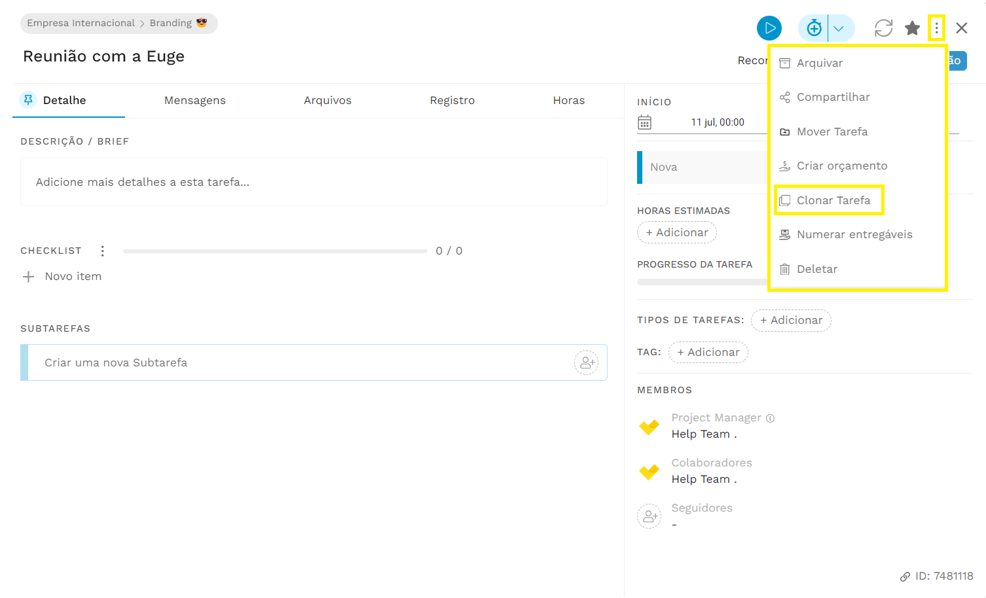Click the pin icon beside Detalhe
This screenshot has width=986, height=598.
pos(27,99)
